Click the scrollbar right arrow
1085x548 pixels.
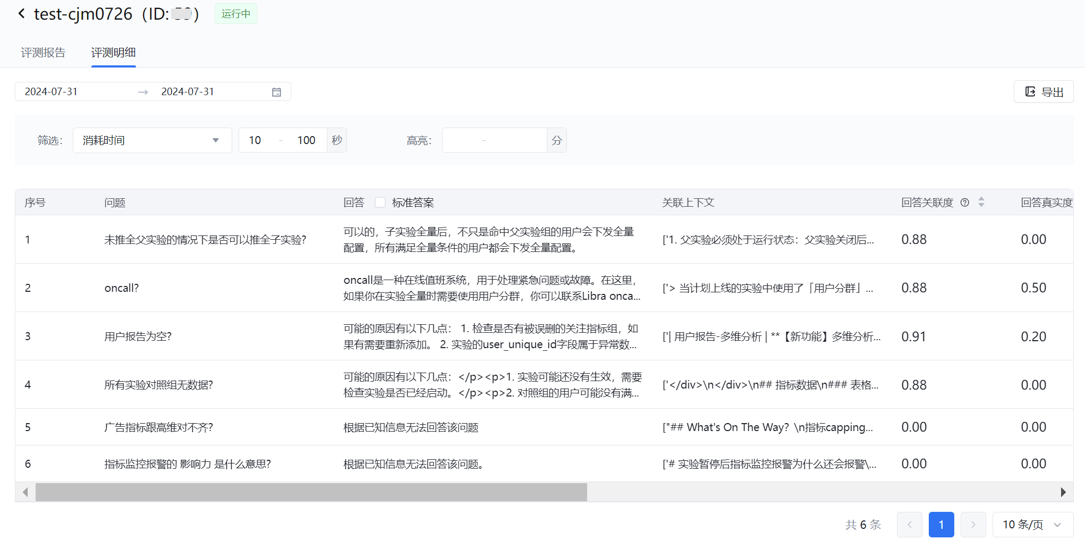pyautogui.click(x=1063, y=492)
